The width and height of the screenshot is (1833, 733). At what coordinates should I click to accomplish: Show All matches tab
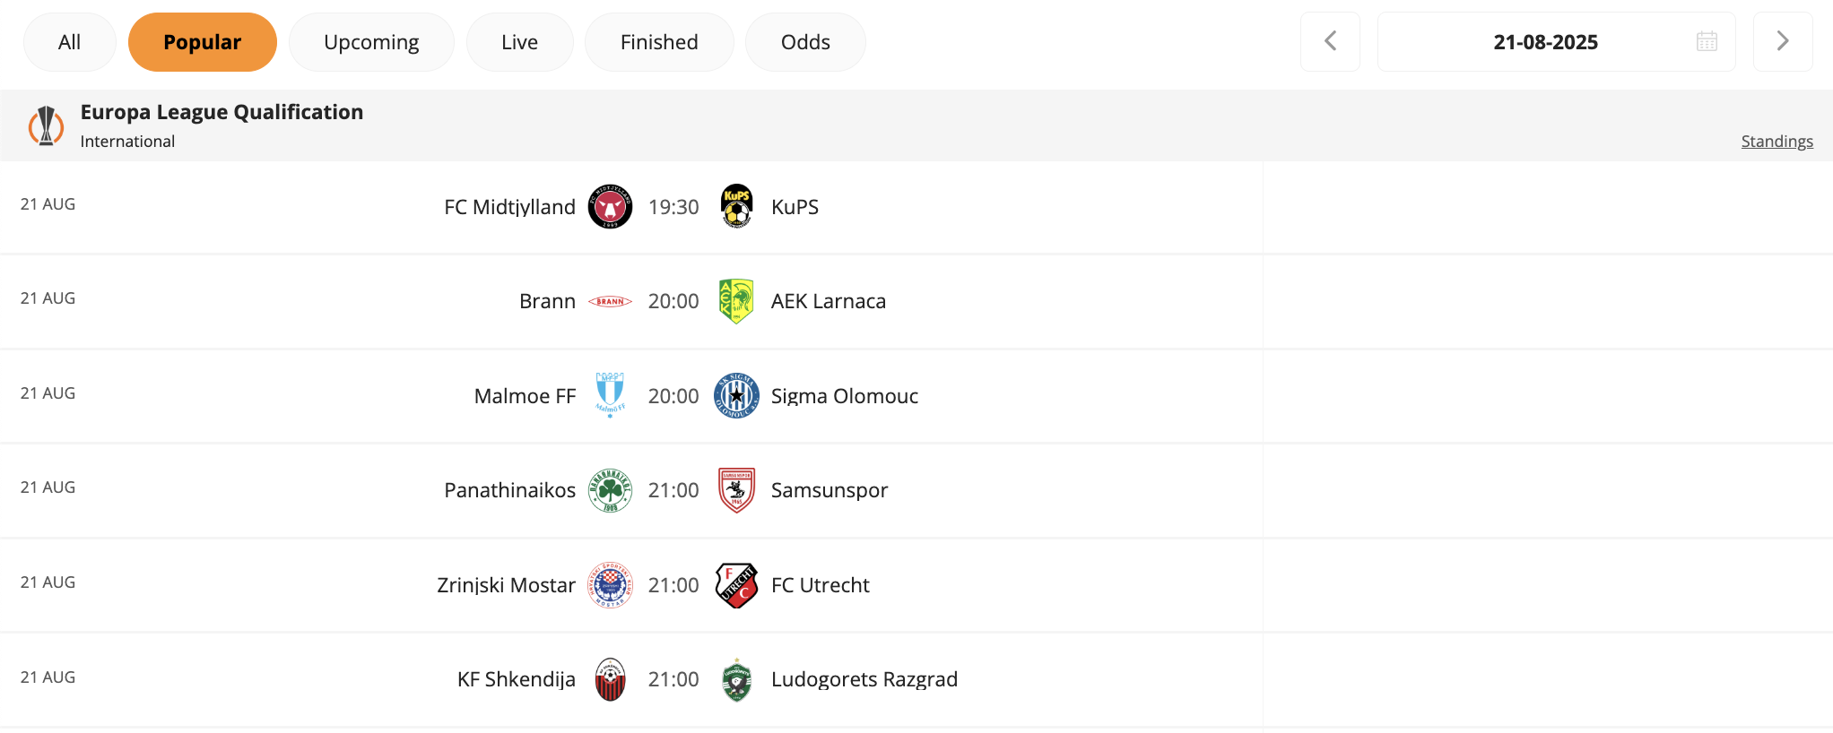69,42
